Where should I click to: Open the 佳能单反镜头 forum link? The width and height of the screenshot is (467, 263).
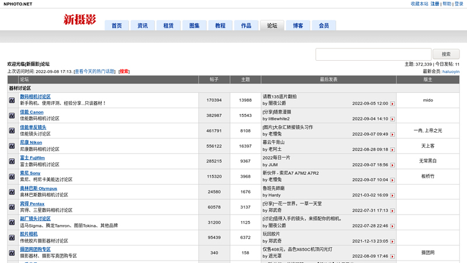click(33, 127)
